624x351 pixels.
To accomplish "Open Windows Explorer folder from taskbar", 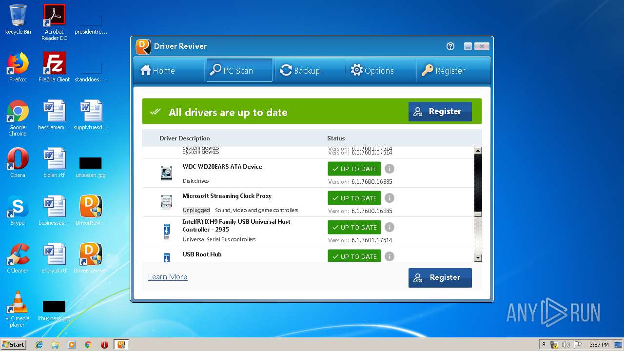I will [x=55, y=345].
